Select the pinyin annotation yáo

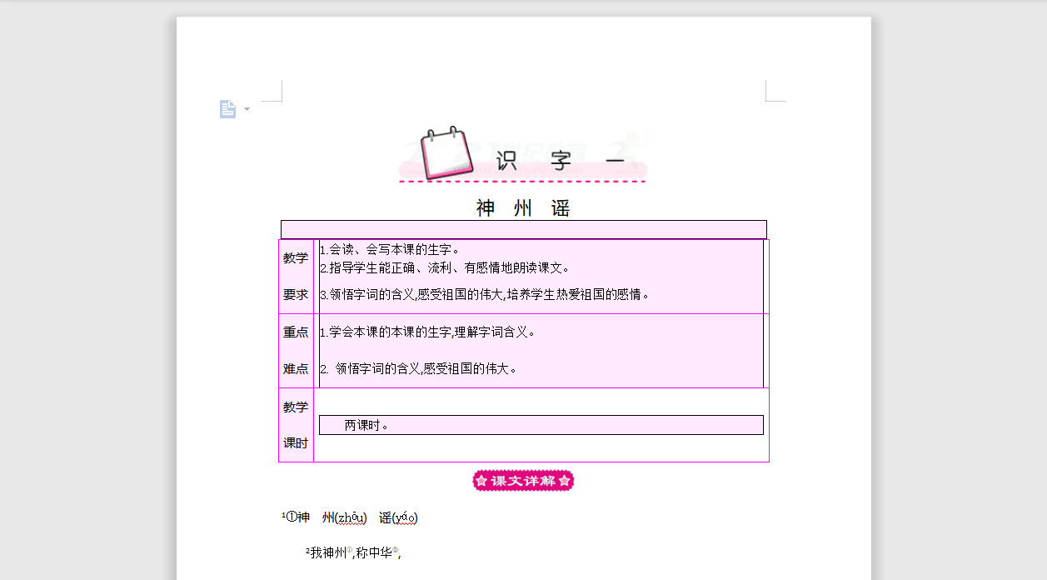[x=407, y=517]
